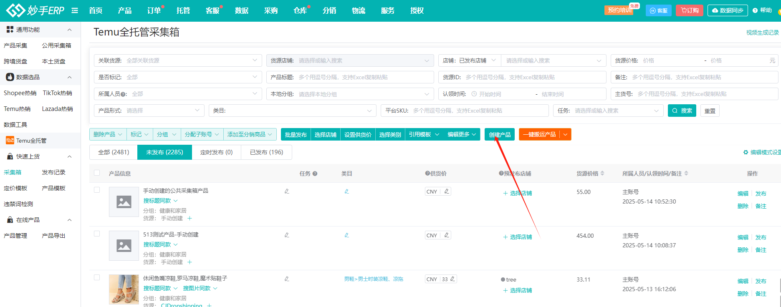Edit the CNY supply price of 513测试产品-手动创建
Screen dimensions: 781x307
[x=446, y=235]
